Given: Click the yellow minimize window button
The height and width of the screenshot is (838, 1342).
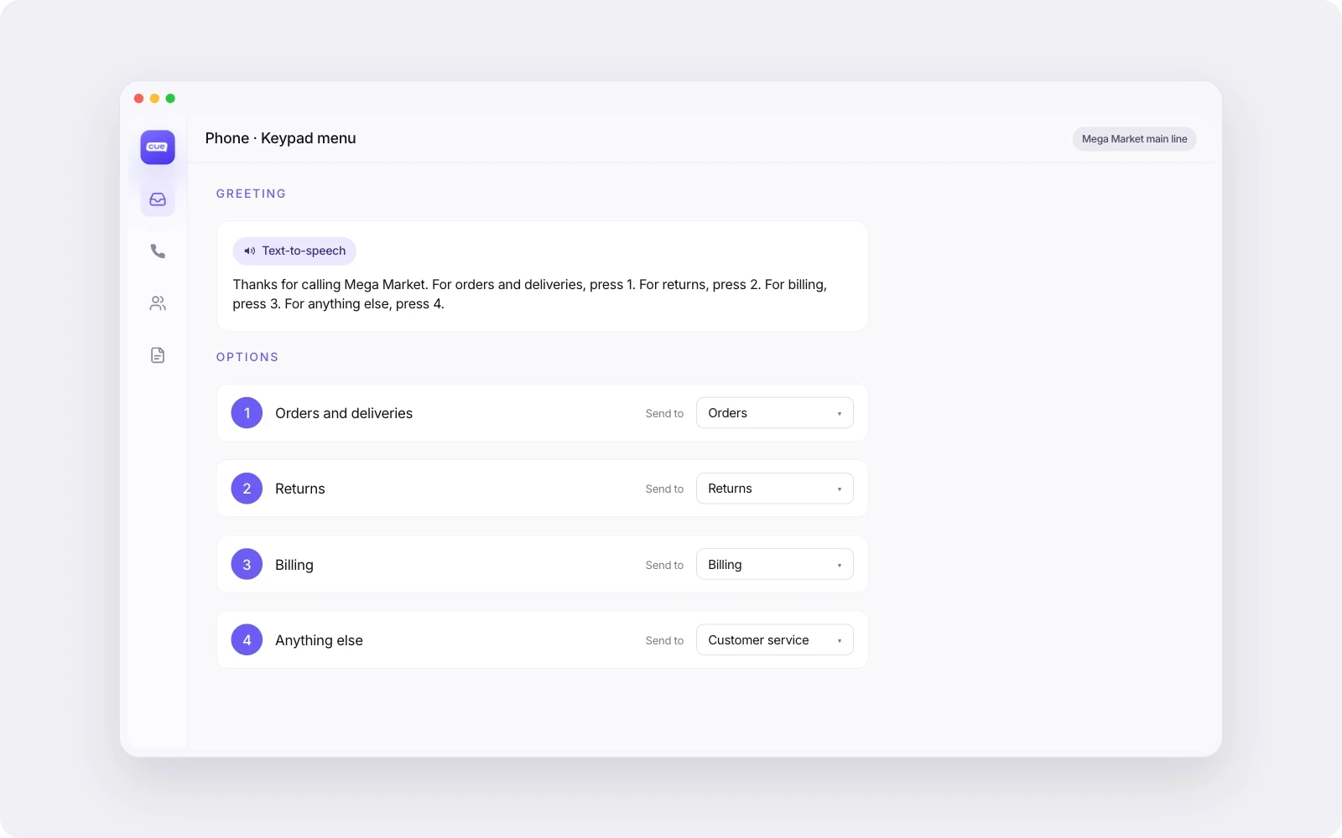Looking at the screenshot, I should tap(154, 99).
